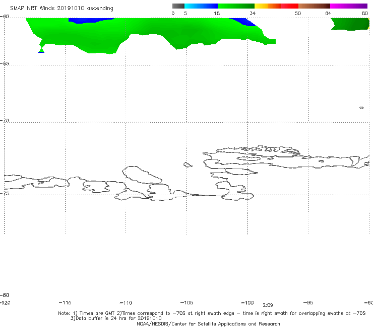Screen dimensions: 373x327
Task: Click the color bar label '34'
Action: tap(253, 14)
